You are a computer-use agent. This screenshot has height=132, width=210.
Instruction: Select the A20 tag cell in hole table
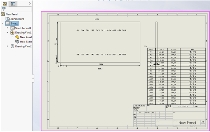pos(152,103)
